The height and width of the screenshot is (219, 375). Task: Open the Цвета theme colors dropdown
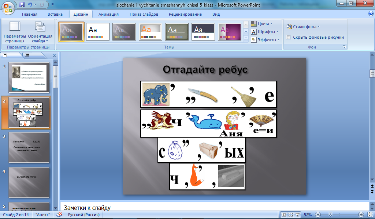262,24
